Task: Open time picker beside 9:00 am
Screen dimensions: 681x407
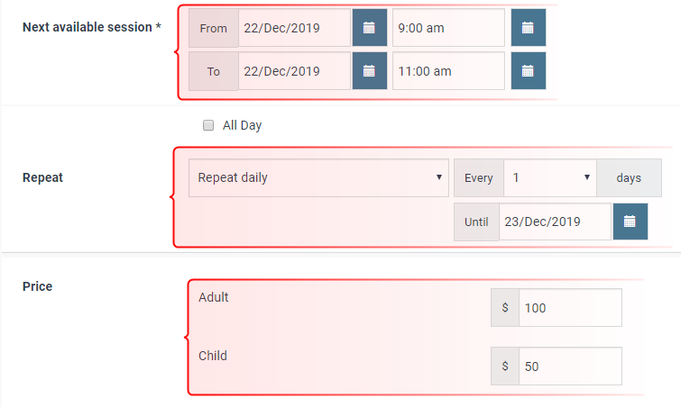Action: (529, 28)
